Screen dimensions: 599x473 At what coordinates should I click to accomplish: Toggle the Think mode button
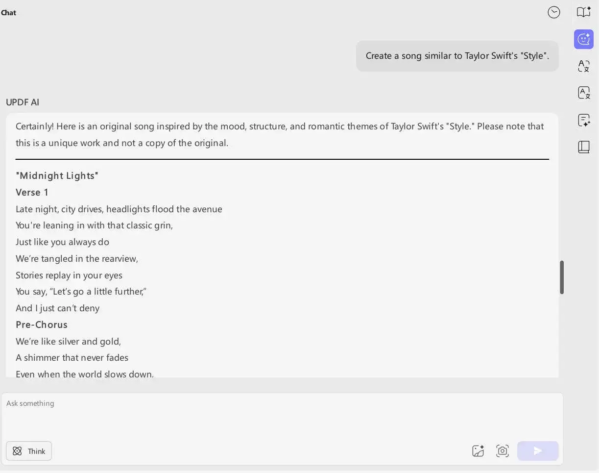tap(29, 451)
